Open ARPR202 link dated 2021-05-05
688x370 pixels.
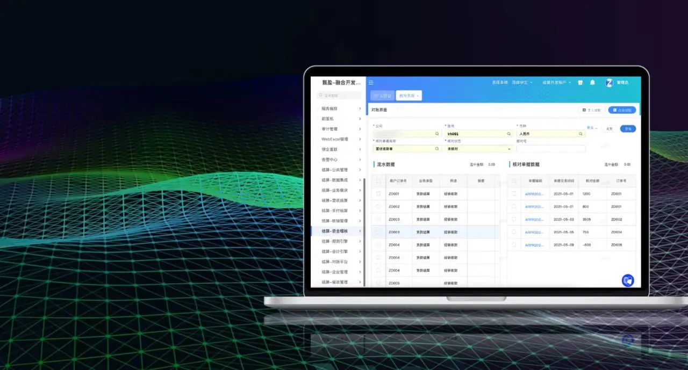[x=534, y=233]
